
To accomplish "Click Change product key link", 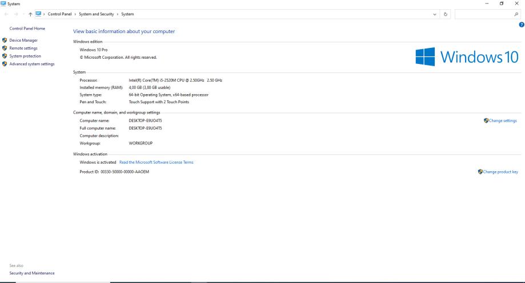I will click(500, 172).
